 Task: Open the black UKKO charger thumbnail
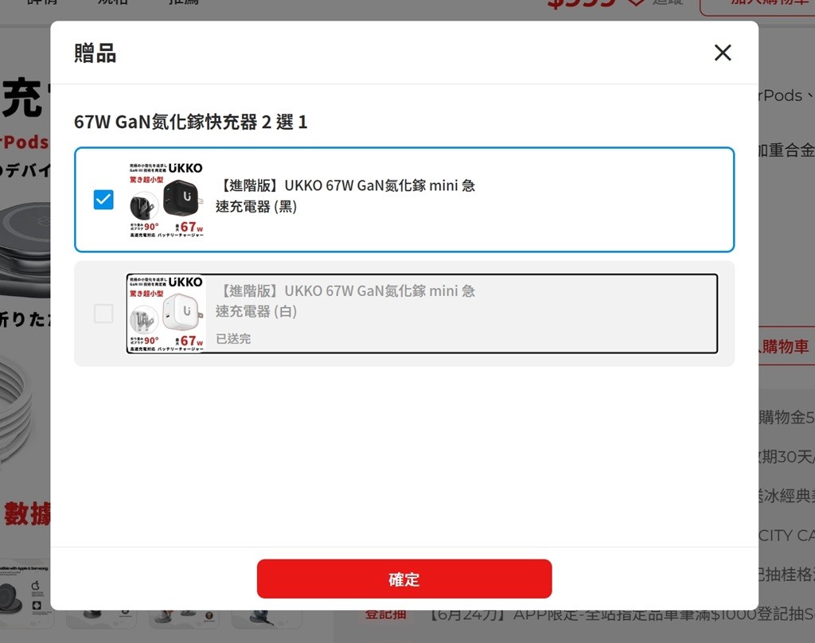pyautogui.click(x=166, y=200)
